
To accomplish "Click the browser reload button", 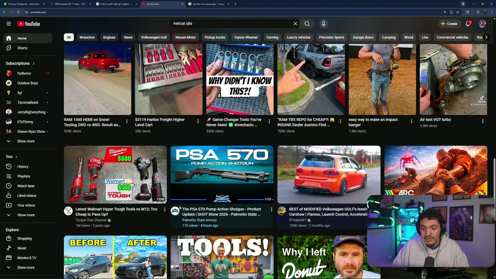I will coord(18,12).
